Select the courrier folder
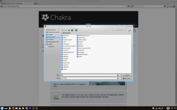Viewport: 177px width, 110px height. click(65, 50)
